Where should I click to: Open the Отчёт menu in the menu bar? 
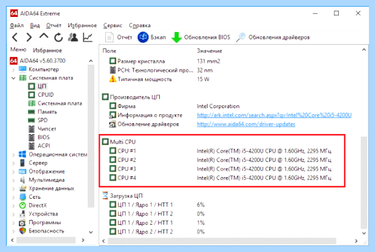click(x=54, y=25)
